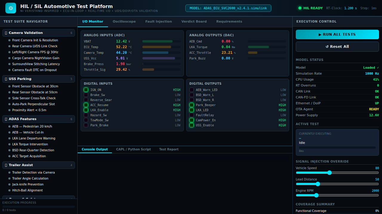Image resolution: width=382 pixels, height=214 pixels.
Task: Click the trailer icon on Trailer Assist header
Action: coord(7,165)
